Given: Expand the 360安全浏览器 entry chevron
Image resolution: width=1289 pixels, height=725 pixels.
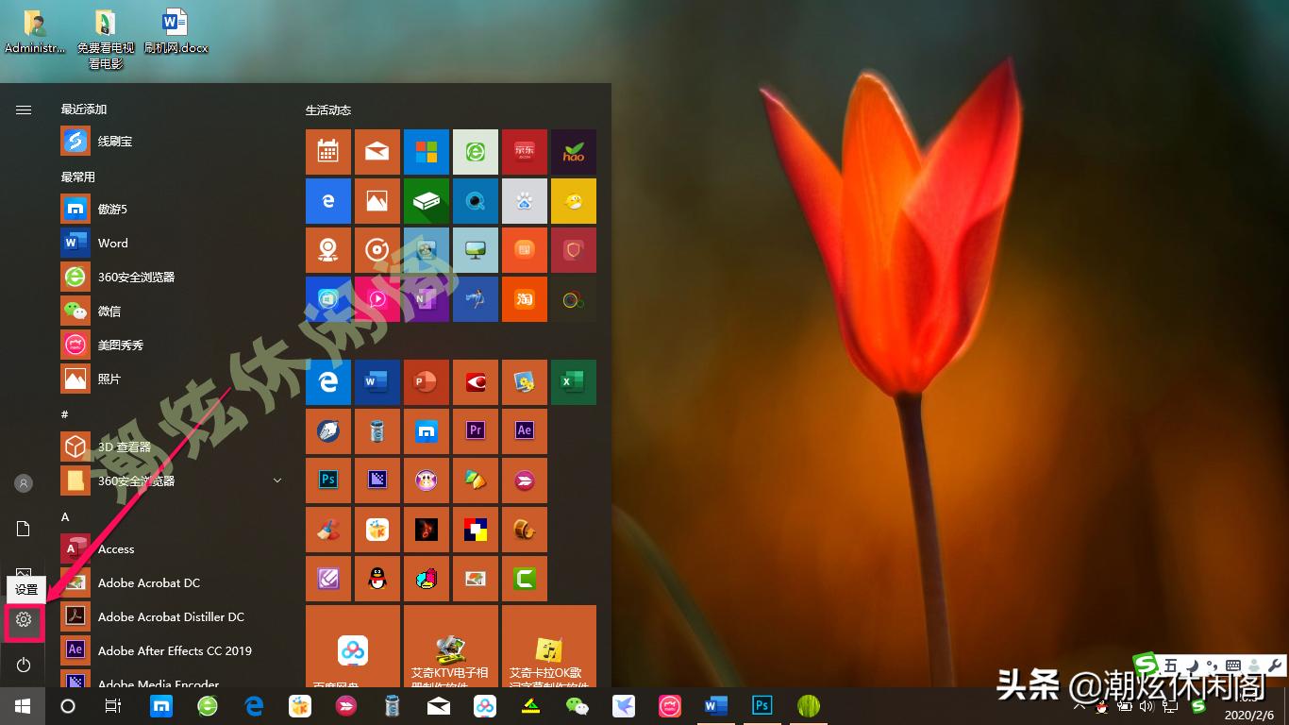Looking at the screenshot, I should coord(276,481).
